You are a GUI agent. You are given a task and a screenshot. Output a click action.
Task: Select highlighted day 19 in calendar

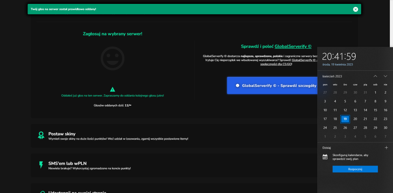pyautogui.click(x=345, y=119)
